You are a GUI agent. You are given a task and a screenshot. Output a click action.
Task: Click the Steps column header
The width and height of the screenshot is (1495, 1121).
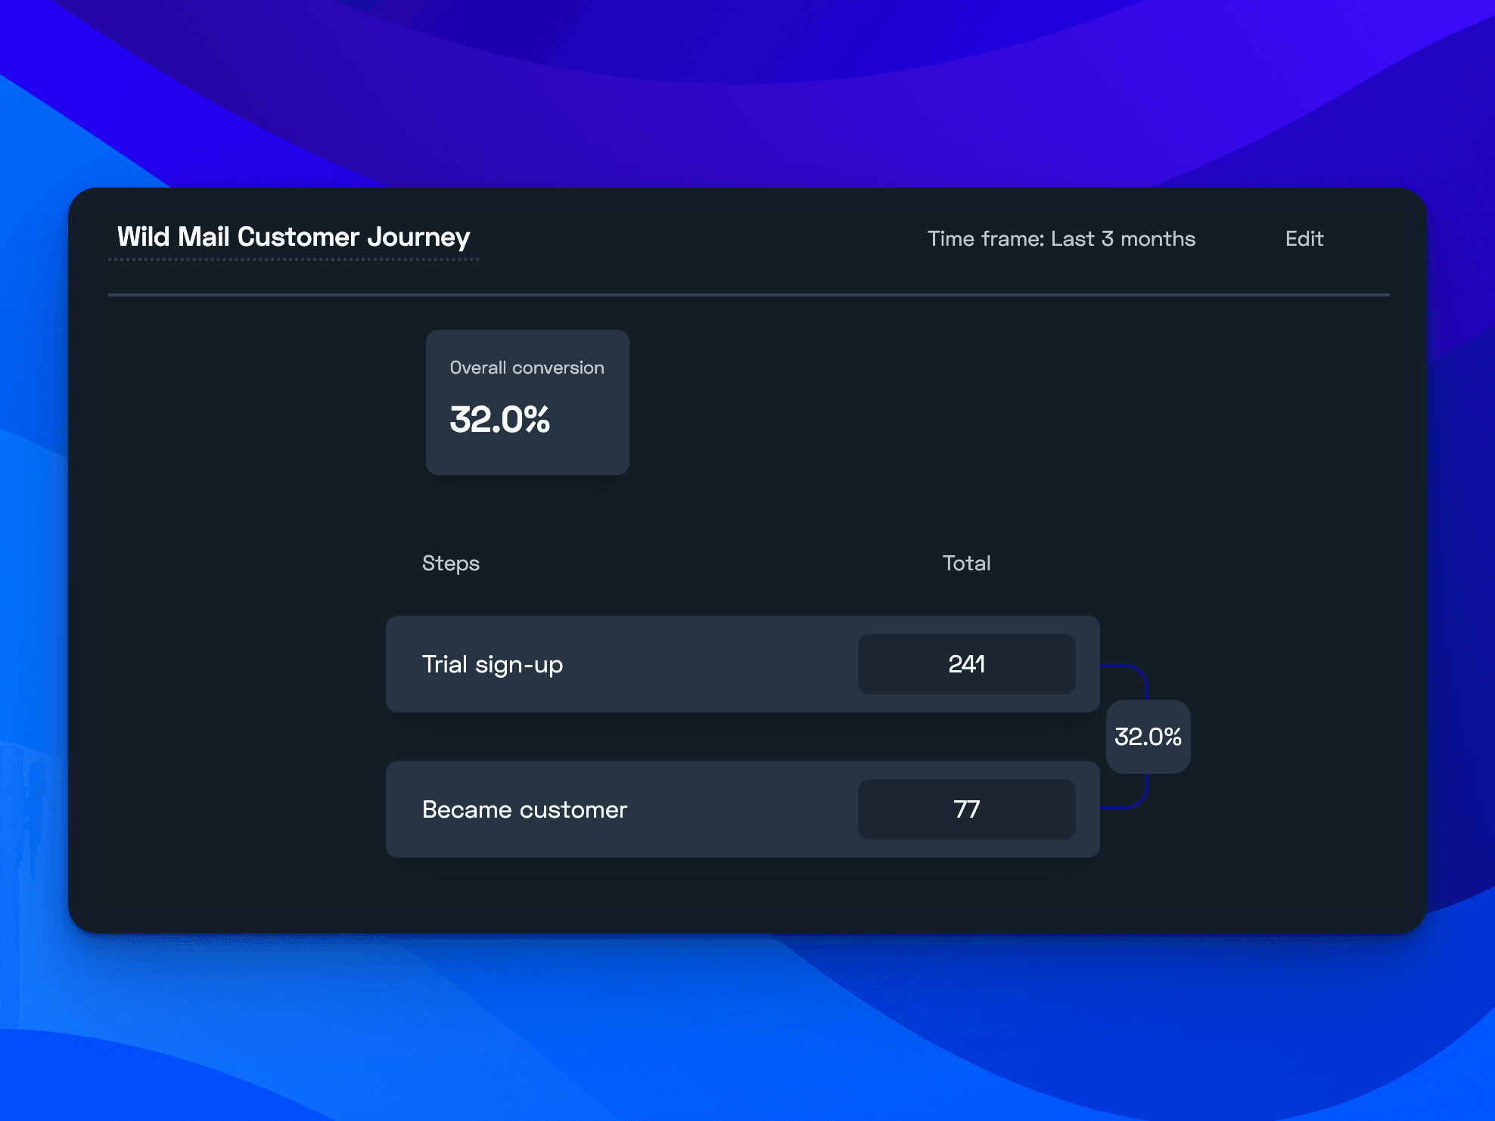coord(451,564)
